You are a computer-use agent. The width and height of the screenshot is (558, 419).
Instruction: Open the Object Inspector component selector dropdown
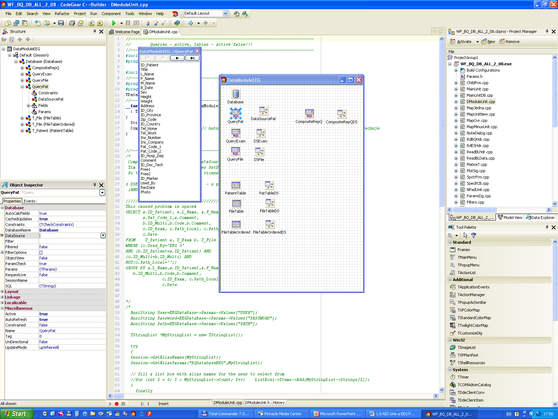[102, 193]
